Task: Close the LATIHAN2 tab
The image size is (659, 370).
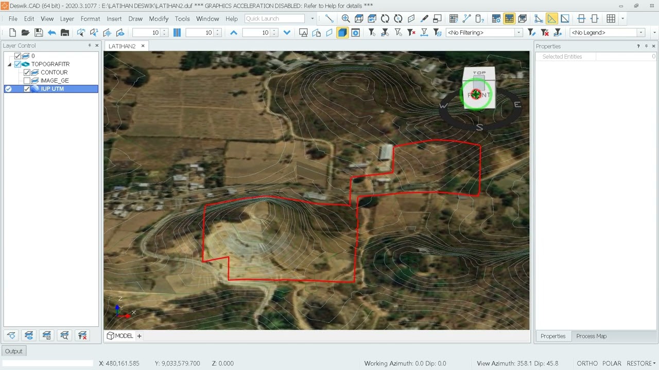Action: pos(143,46)
